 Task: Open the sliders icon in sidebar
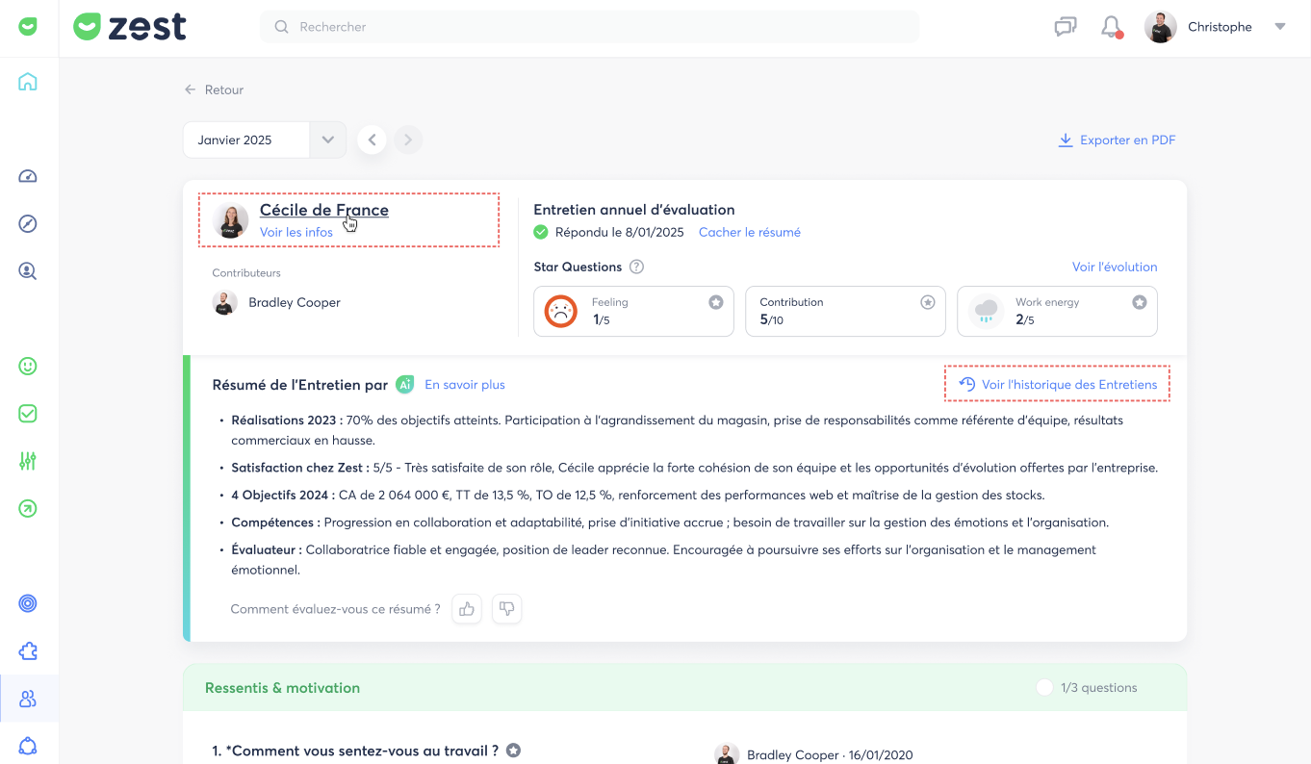[28, 461]
